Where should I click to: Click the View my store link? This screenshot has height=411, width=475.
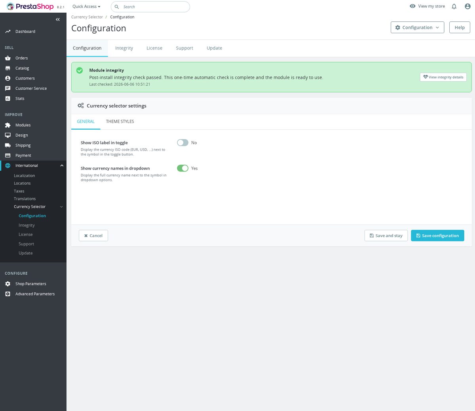point(427,6)
